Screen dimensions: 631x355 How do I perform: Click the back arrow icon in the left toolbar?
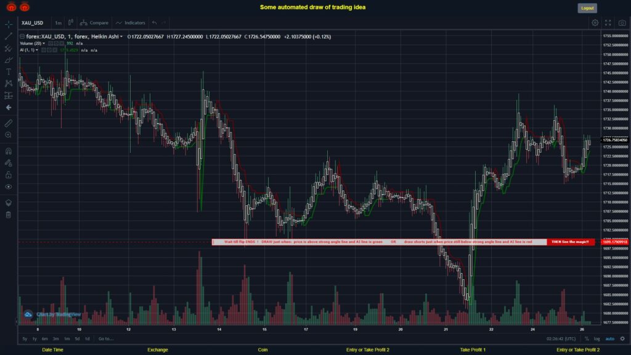pyautogui.click(x=9, y=107)
